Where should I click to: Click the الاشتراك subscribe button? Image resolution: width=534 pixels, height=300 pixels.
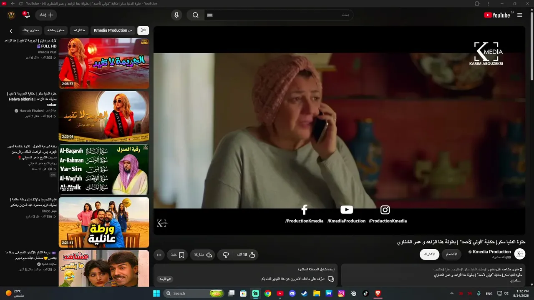429,254
